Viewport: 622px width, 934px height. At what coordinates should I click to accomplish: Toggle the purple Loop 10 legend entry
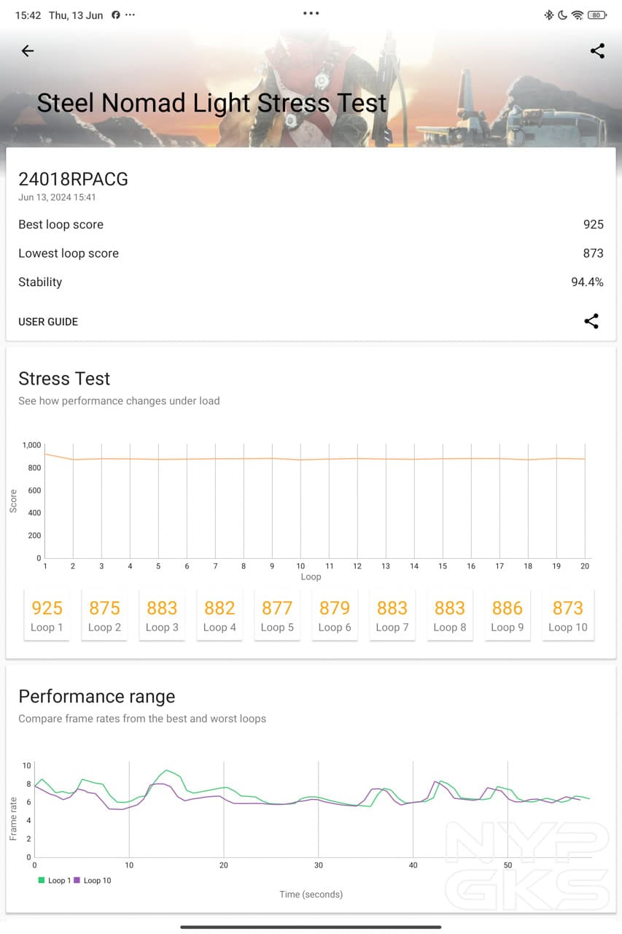coord(93,881)
